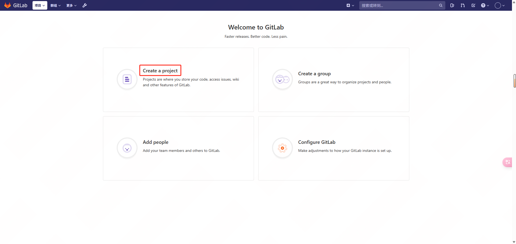Click the pink translate floating icon
The width and height of the screenshot is (516, 244).
pos(507,162)
